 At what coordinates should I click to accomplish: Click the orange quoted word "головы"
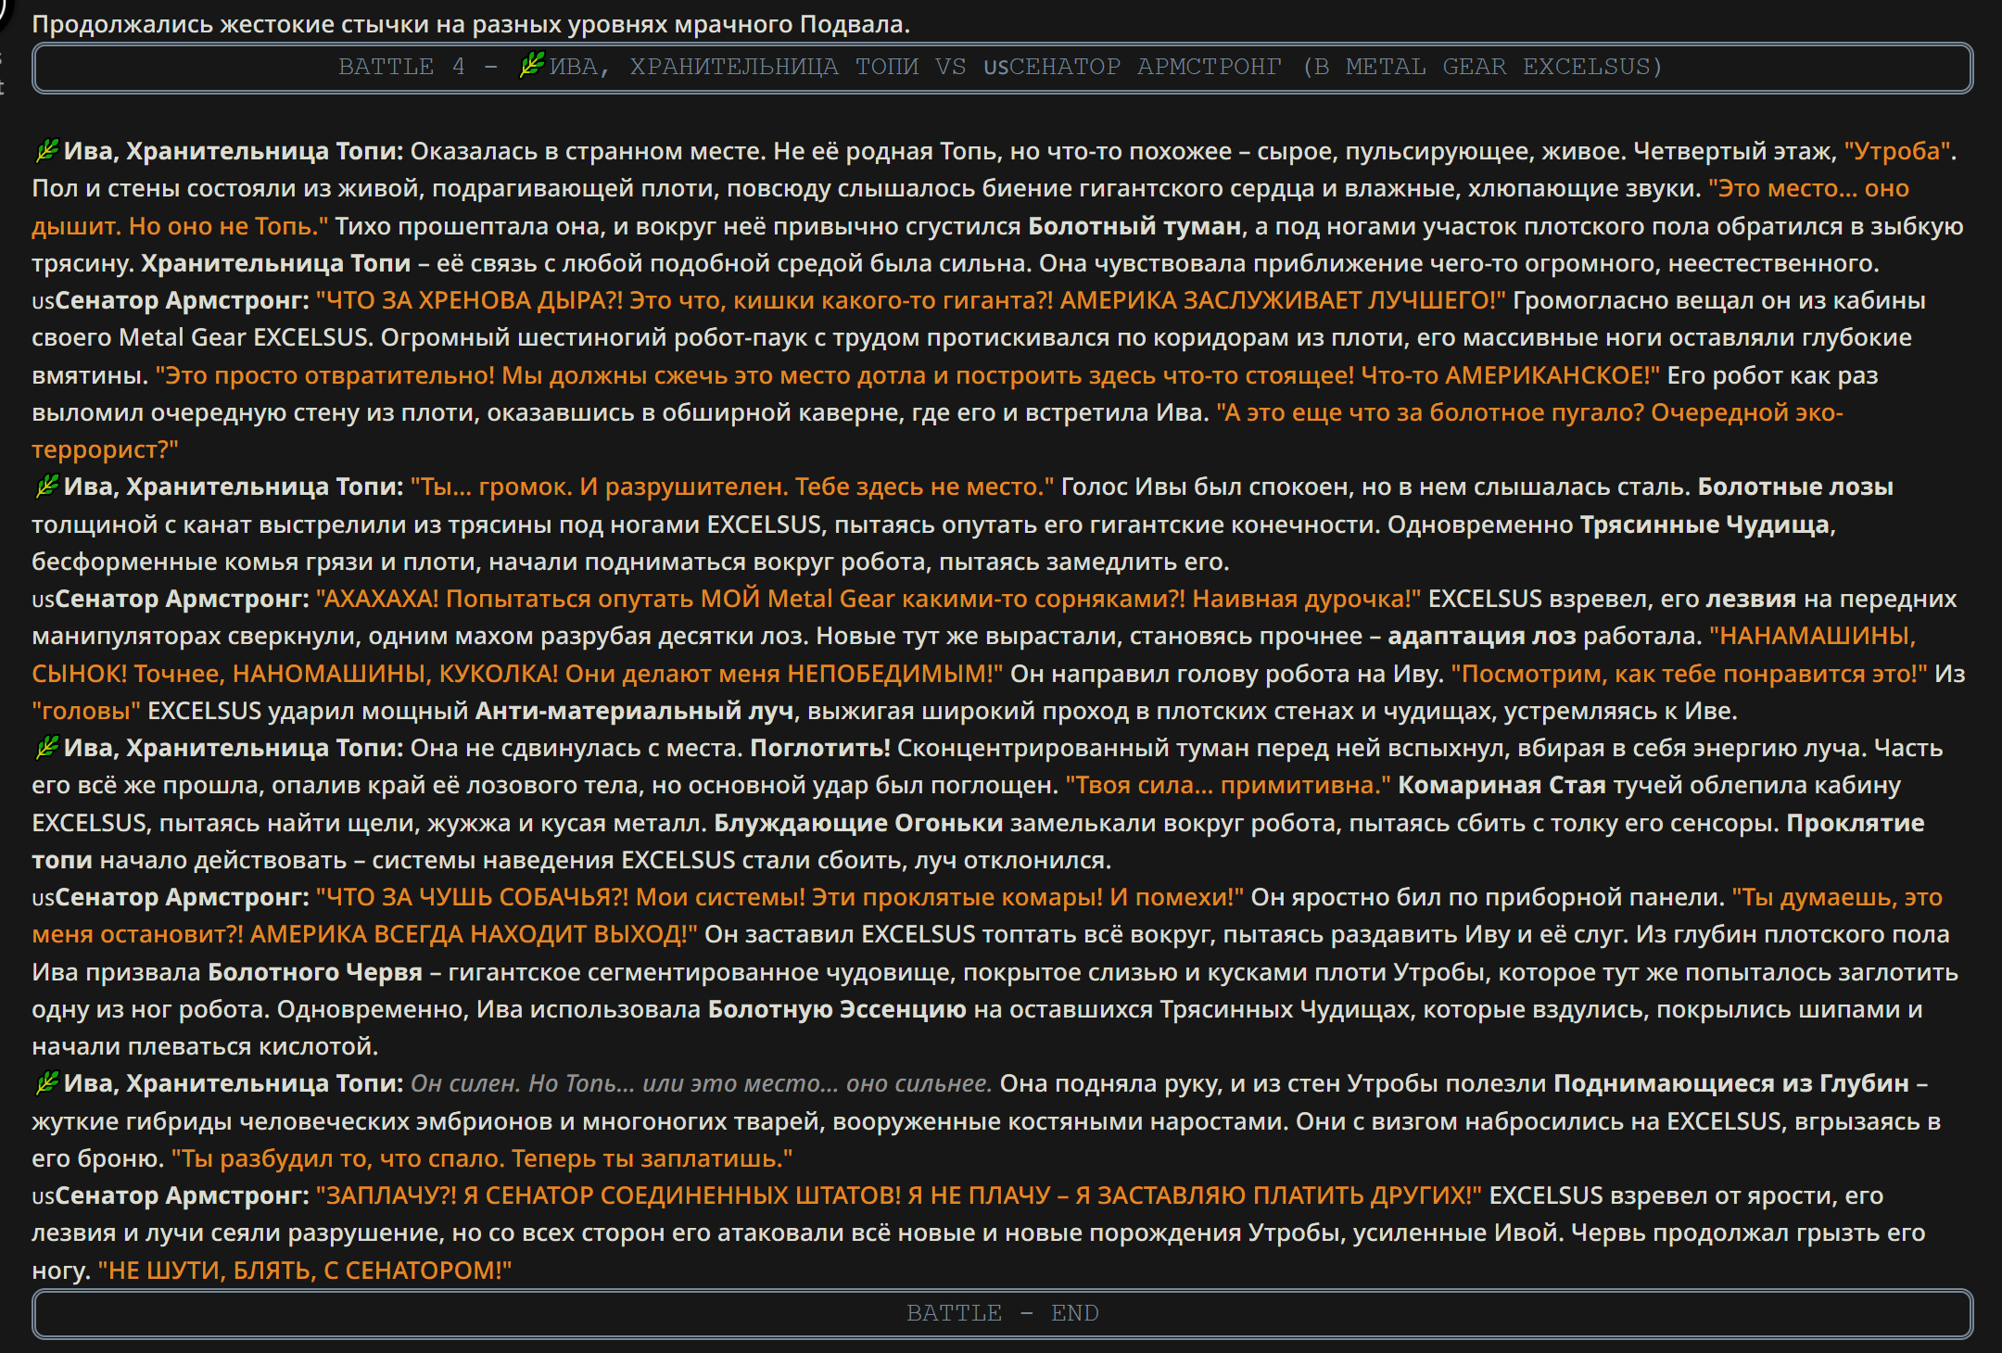[x=86, y=711]
